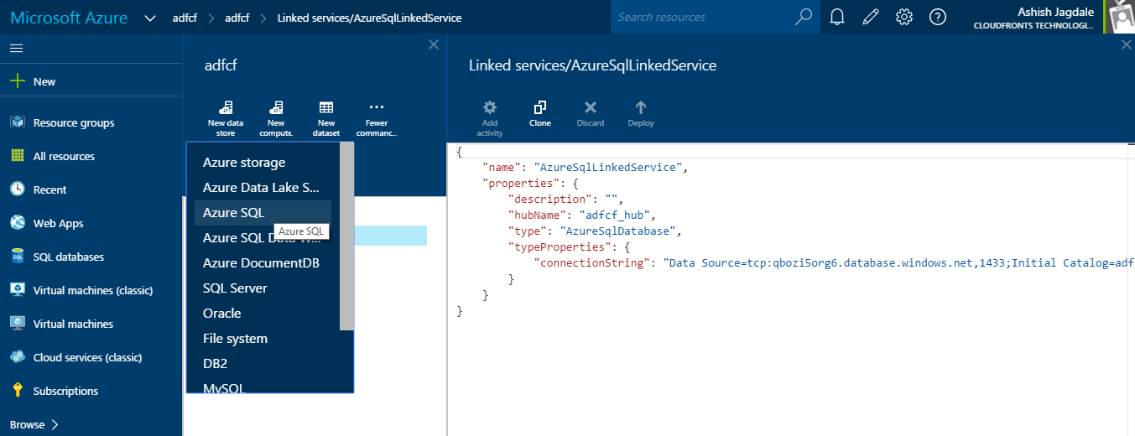1135x436 pixels.
Task: Open the help question mark icon
Action: pyautogui.click(x=938, y=17)
